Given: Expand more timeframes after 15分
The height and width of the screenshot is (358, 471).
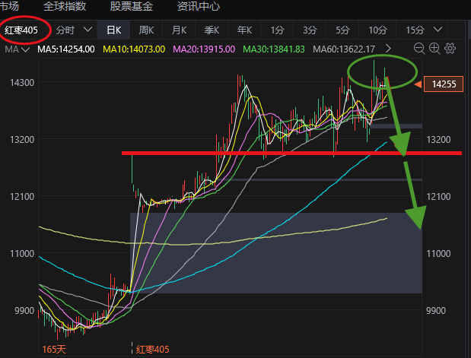Looking at the screenshot, I should point(438,30).
